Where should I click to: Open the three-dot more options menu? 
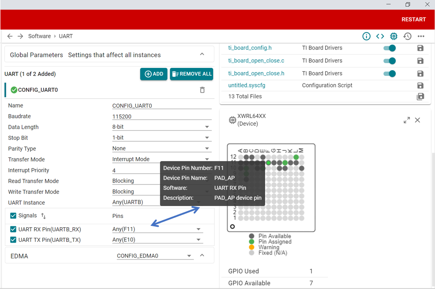[x=421, y=36]
